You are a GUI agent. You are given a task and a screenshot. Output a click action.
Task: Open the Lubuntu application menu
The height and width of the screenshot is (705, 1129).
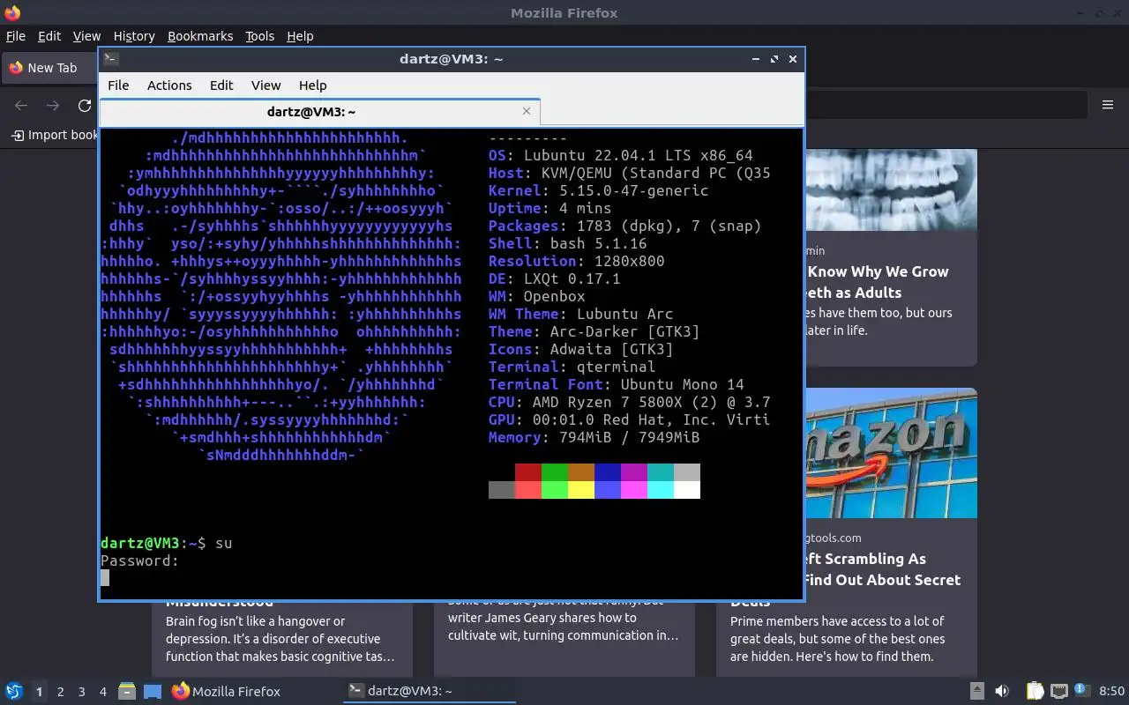tap(13, 692)
